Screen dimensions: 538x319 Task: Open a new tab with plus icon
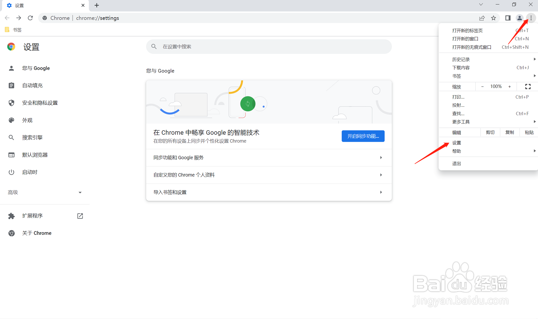tap(97, 5)
